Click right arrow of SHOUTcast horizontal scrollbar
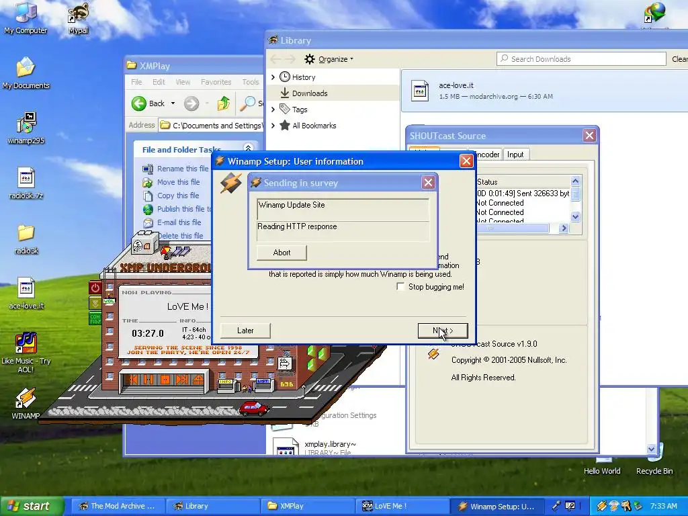 click(x=564, y=228)
